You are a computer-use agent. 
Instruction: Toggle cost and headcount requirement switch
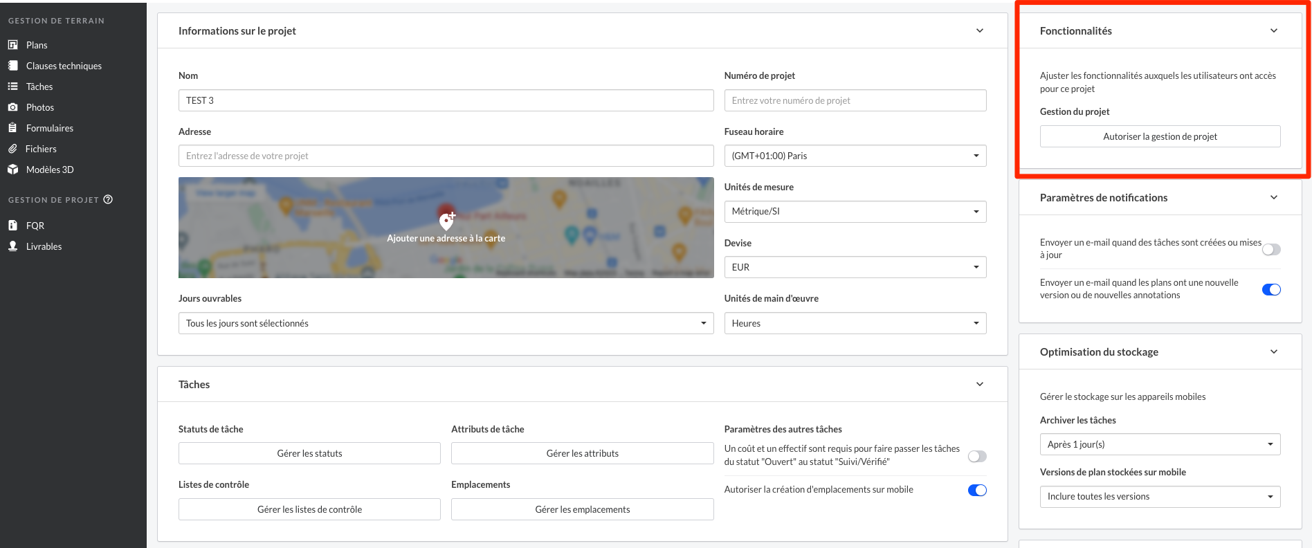point(977,456)
